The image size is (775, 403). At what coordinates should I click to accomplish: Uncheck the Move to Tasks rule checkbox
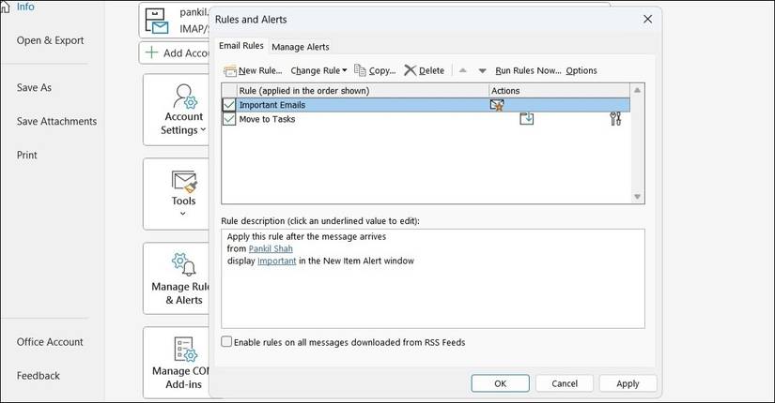229,119
